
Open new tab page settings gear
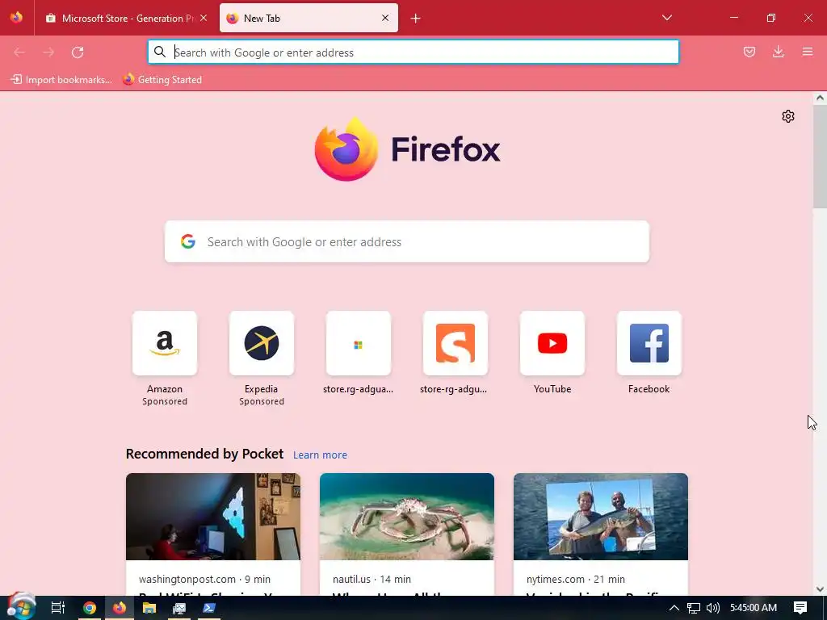788,116
